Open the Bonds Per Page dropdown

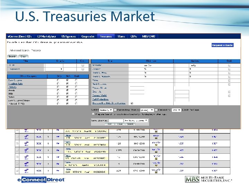[176, 110]
